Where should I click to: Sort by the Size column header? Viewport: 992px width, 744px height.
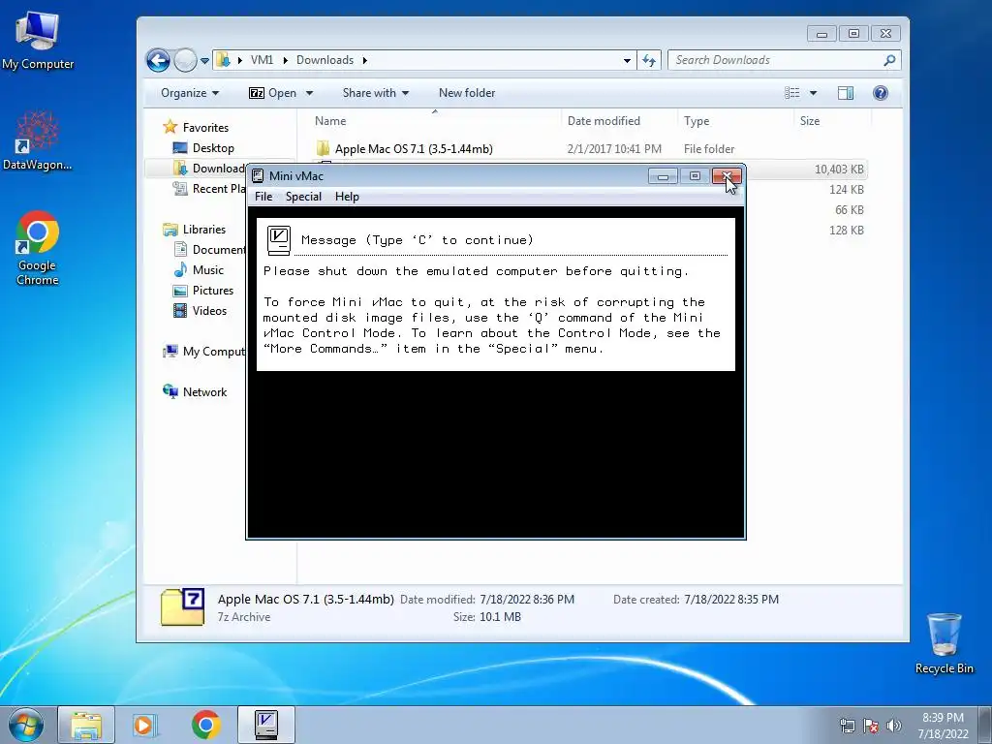click(832, 121)
